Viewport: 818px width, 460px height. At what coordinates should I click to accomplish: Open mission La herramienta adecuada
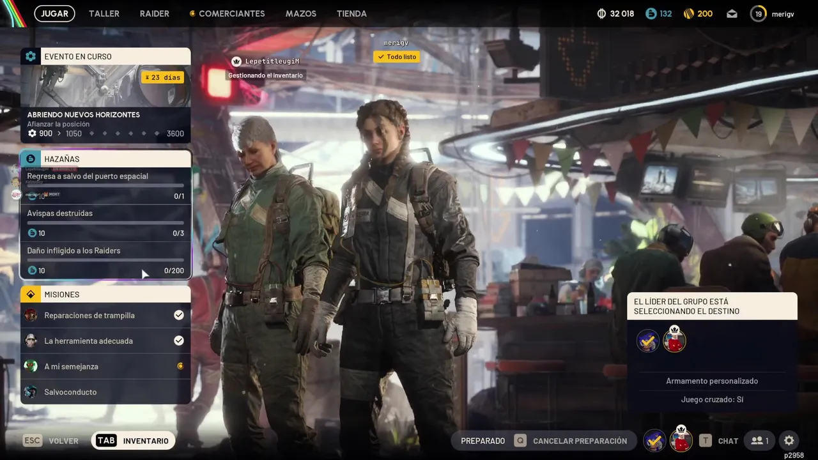click(105, 341)
